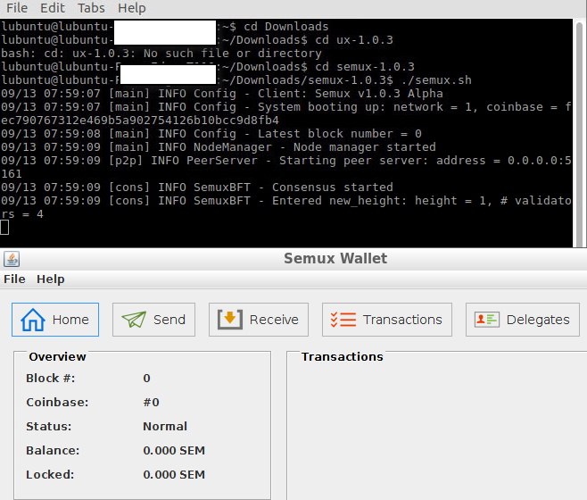Screen dimensions: 587x500
Task: Open the terminal File menu
Action: pos(17,8)
